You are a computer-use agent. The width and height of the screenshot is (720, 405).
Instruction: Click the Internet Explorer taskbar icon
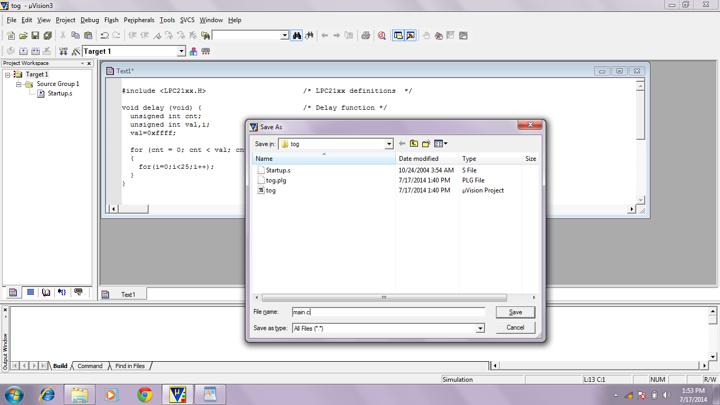click(x=47, y=394)
